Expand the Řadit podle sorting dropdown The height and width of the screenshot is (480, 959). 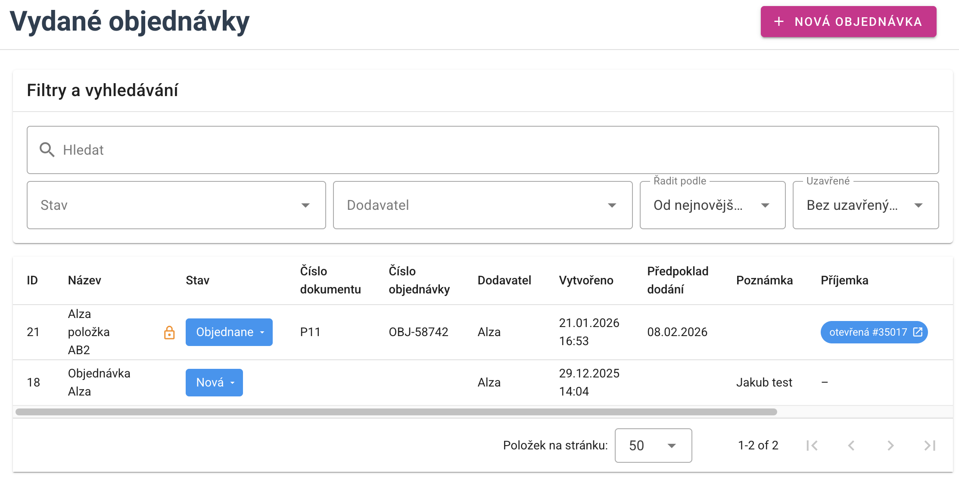pos(712,205)
